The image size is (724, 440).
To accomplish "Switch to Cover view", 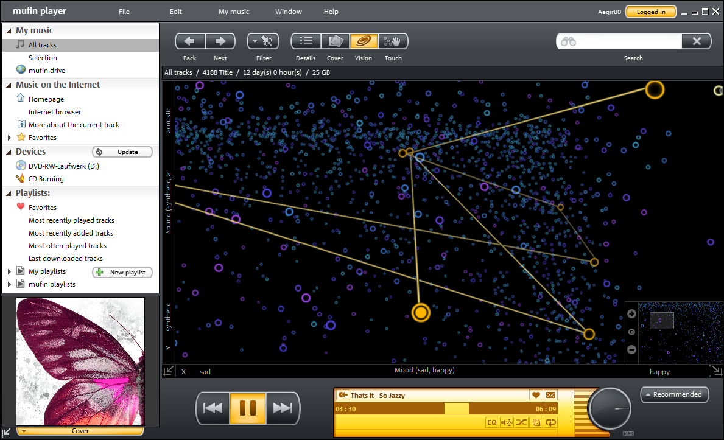I will (x=336, y=41).
